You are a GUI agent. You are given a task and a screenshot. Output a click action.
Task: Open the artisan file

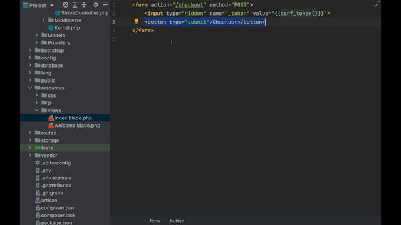pyautogui.click(x=49, y=200)
